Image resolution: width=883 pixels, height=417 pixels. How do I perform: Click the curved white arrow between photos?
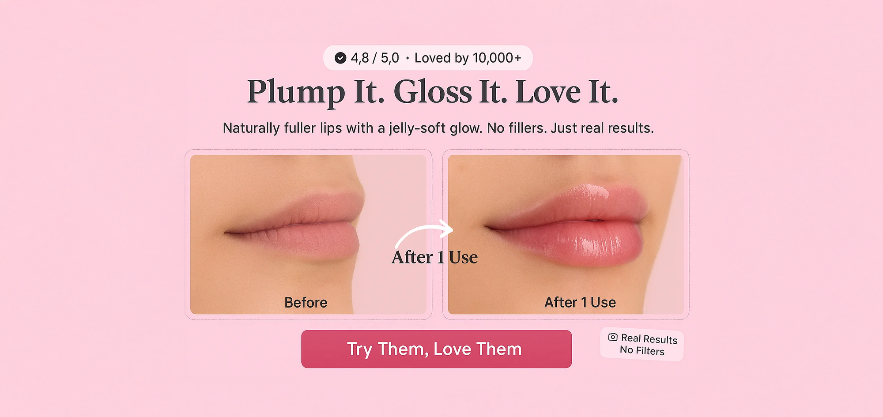[x=424, y=235]
